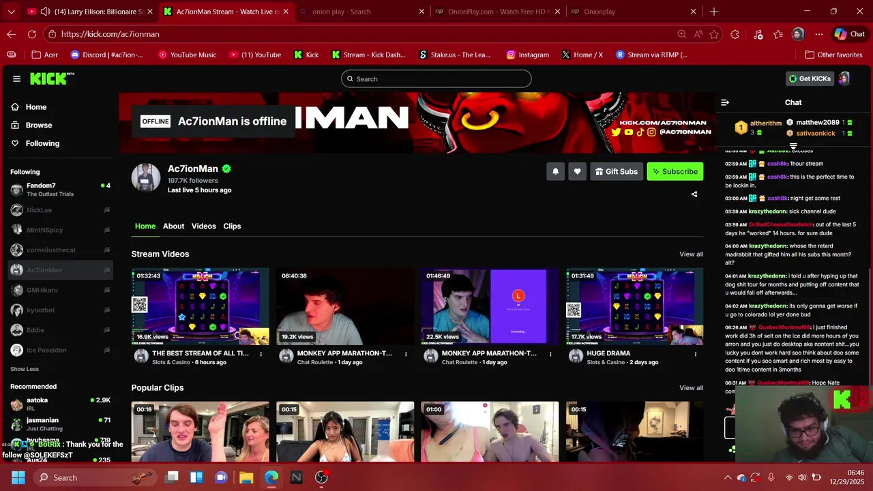View all Stream Videos
The image size is (873, 491).
coord(691,254)
